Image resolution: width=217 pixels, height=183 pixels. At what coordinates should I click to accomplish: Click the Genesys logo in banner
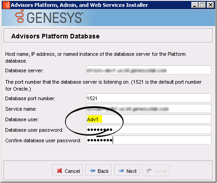pyautogui.click(x=49, y=17)
